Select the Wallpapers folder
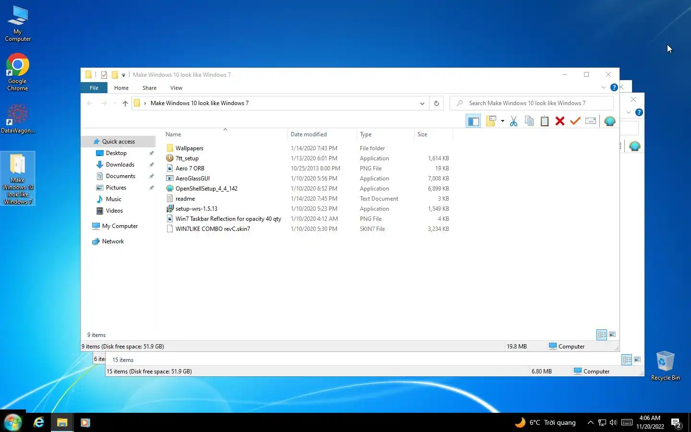The image size is (691, 432). click(x=190, y=148)
